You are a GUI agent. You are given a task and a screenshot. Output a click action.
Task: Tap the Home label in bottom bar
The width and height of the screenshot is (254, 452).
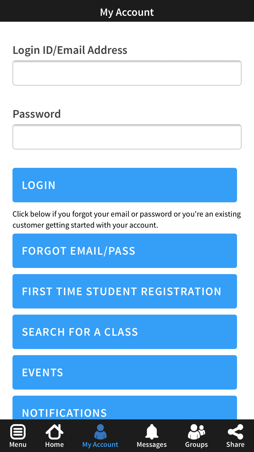click(x=54, y=445)
